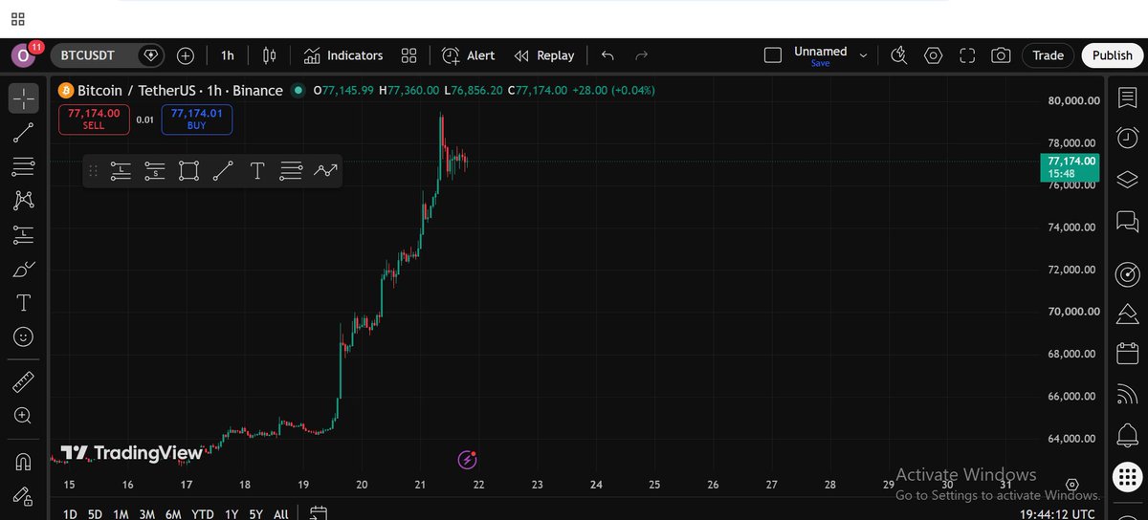Select the ruler measure tool

pyautogui.click(x=24, y=382)
